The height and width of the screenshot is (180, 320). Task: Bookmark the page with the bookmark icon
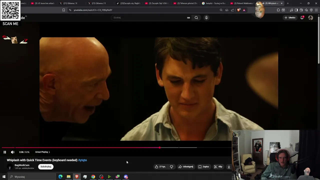[63, 10]
